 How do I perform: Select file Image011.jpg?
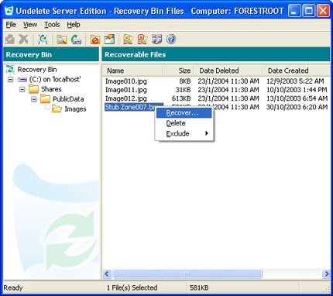click(125, 90)
